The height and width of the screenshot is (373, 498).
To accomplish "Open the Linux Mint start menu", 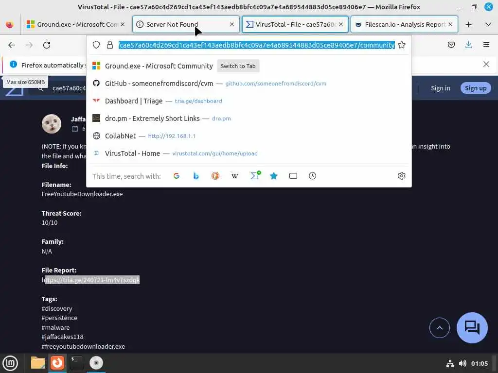I will coord(10,363).
